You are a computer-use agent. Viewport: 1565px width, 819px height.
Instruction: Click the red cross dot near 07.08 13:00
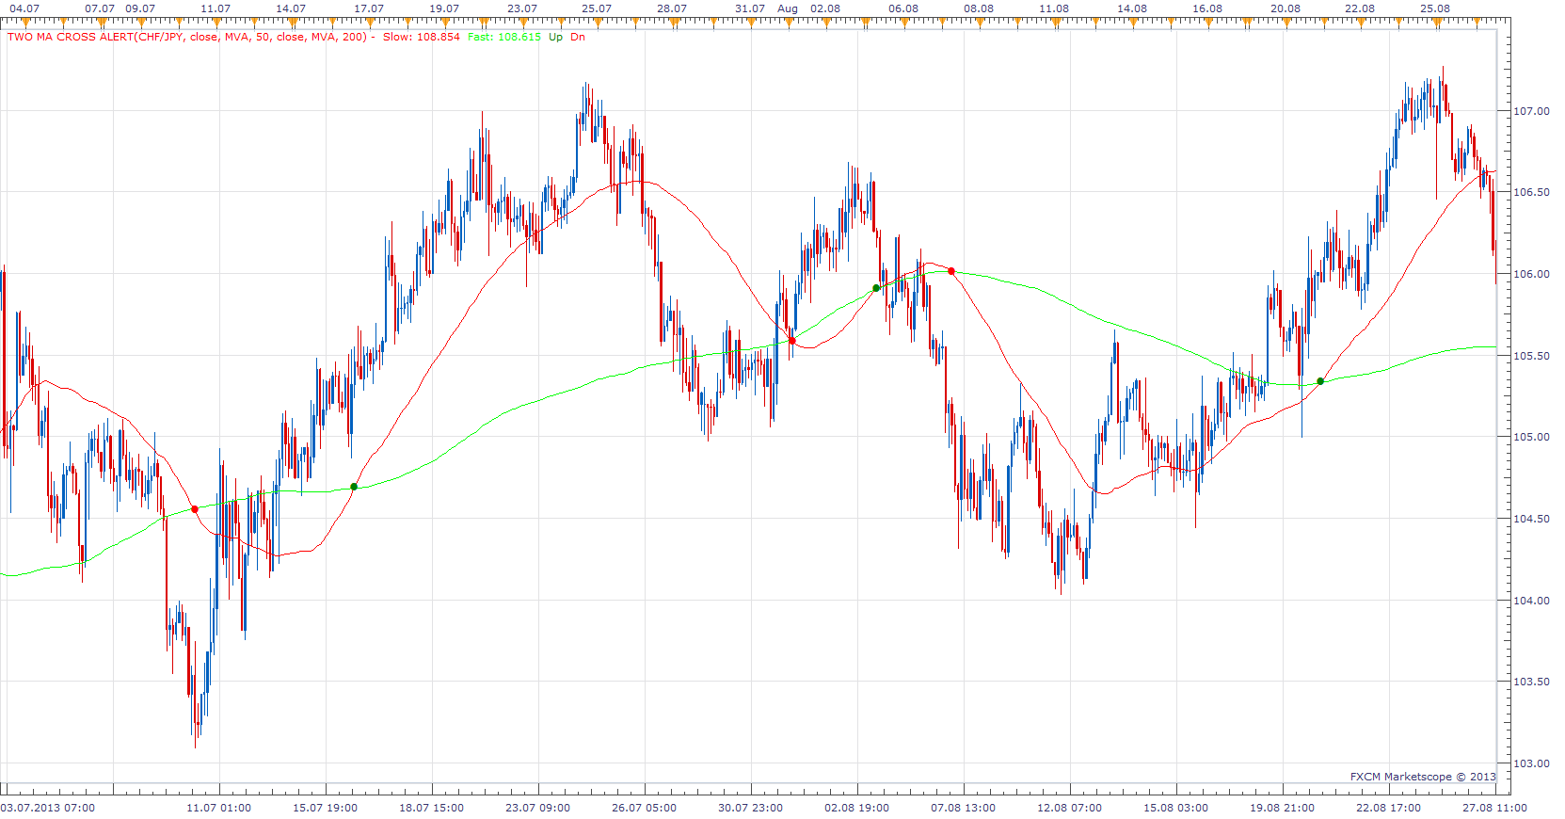951,271
